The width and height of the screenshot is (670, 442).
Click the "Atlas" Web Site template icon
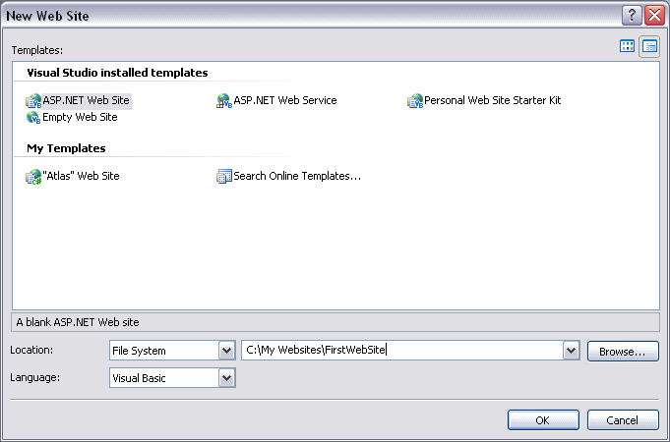(x=33, y=177)
